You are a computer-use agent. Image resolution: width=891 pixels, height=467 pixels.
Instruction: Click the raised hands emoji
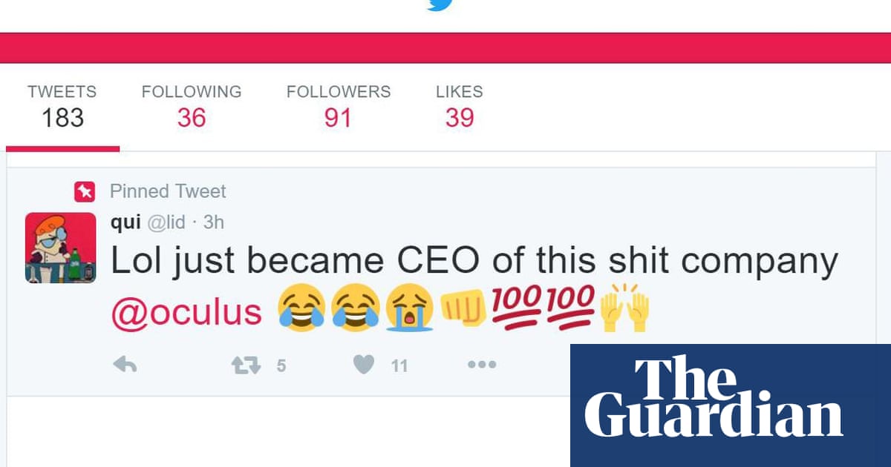point(625,308)
